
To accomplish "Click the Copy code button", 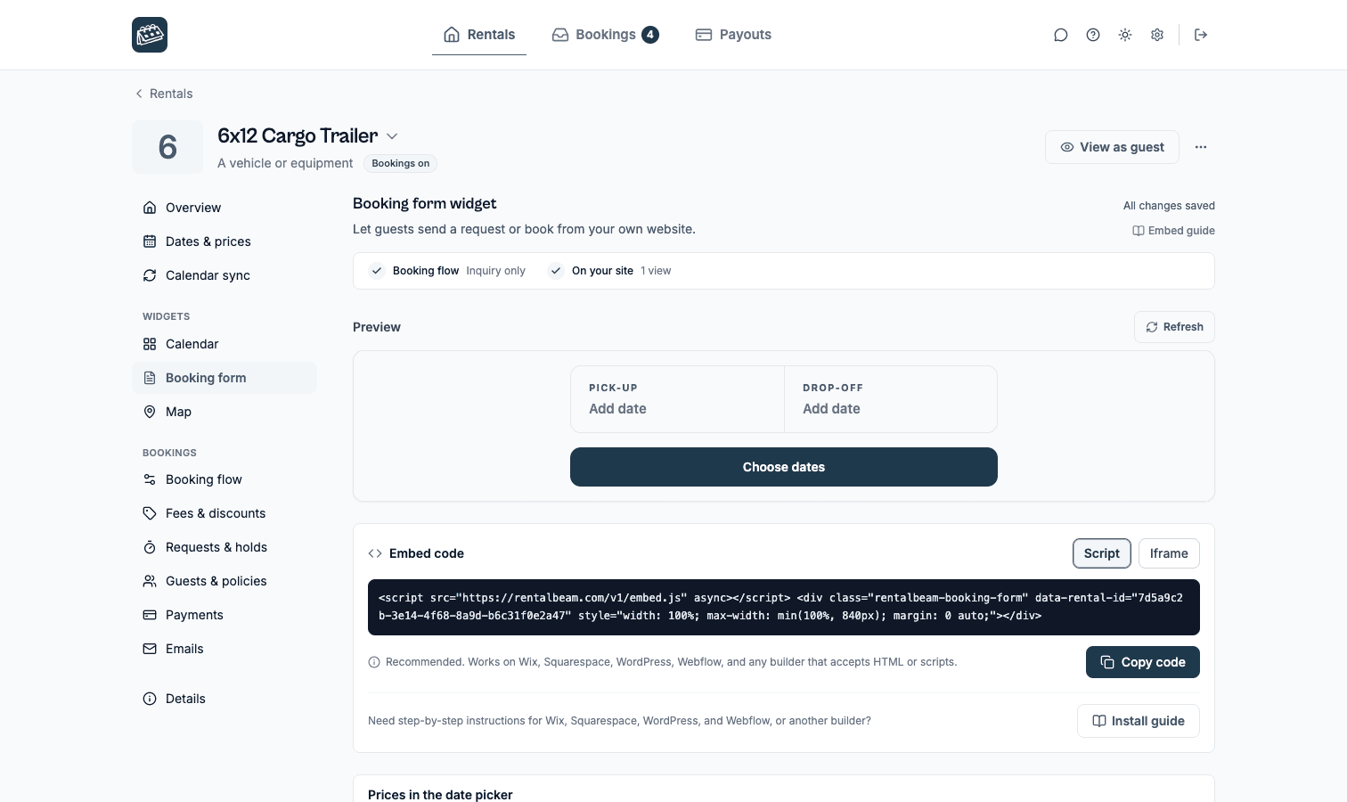I will pos(1143,662).
